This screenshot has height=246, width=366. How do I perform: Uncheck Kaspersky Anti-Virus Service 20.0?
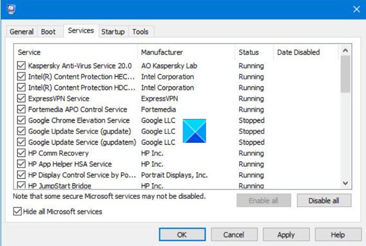(21, 66)
